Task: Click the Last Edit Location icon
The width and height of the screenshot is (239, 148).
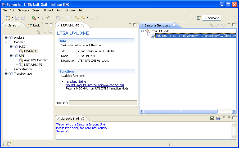Action: 77,18
